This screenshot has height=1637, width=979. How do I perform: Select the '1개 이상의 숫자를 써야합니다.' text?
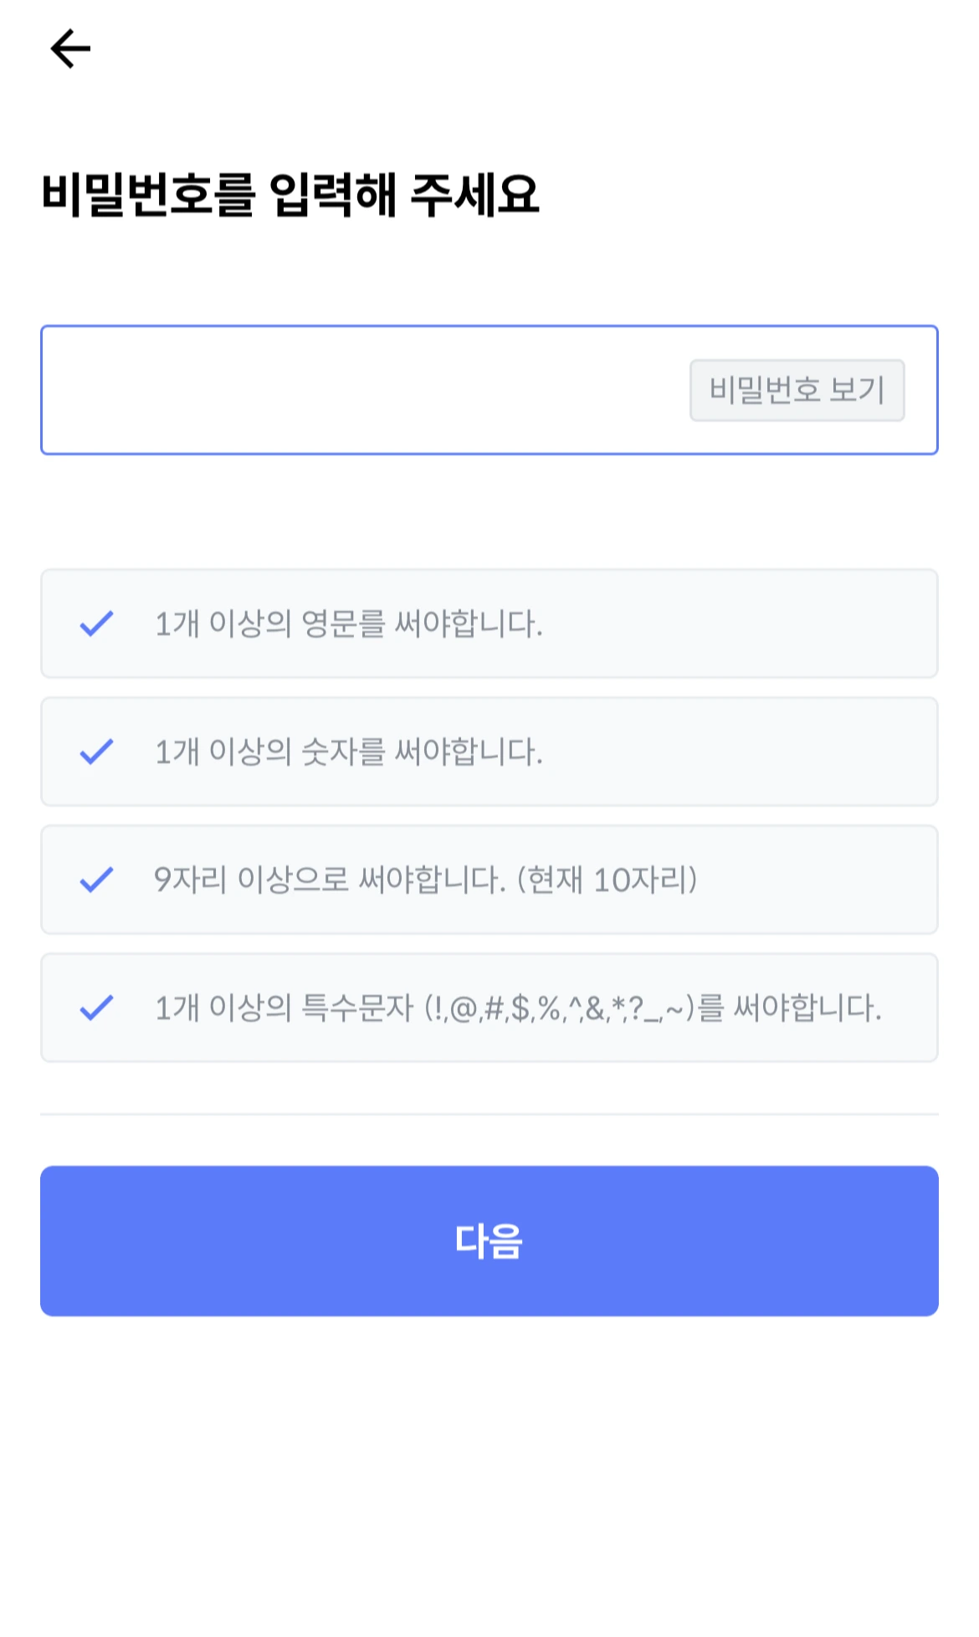(x=348, y=752)
